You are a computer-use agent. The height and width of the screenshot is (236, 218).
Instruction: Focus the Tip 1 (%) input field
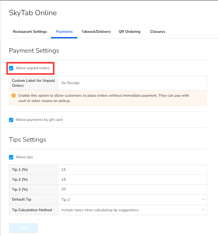[132, 169]
